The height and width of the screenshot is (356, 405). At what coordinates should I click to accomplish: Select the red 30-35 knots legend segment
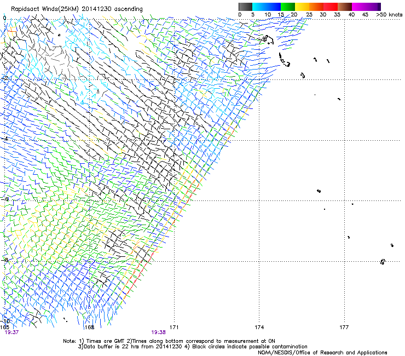331,7
